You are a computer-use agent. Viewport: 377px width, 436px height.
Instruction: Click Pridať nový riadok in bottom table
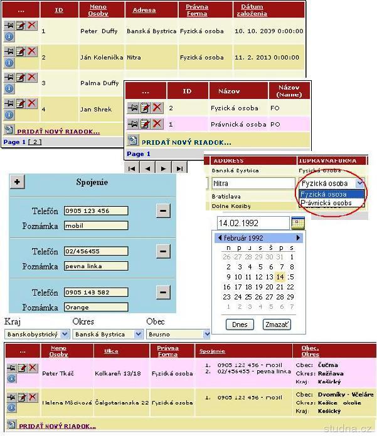[x=57, y=426]
